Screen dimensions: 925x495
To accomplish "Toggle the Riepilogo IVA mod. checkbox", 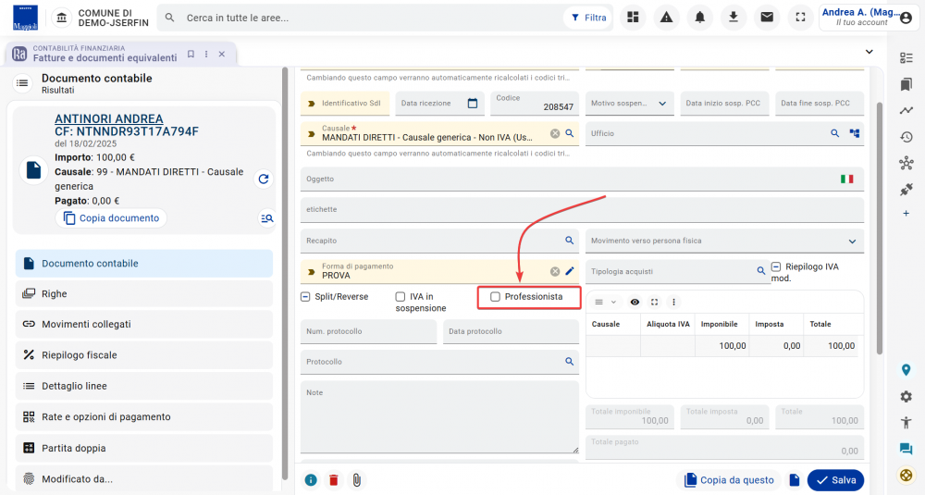I will pos(776,266).
